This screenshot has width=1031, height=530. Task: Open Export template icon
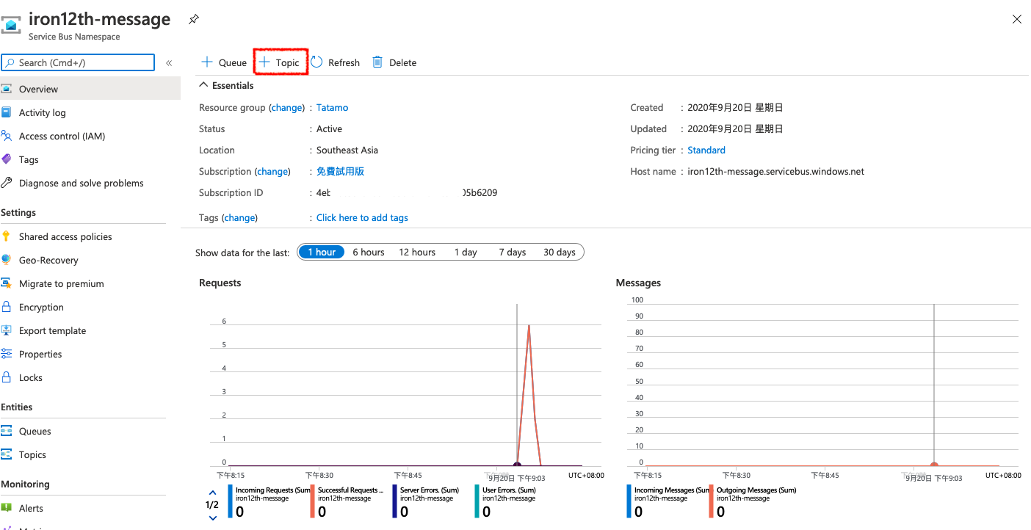pyautogui.click(x=7, y=330)
